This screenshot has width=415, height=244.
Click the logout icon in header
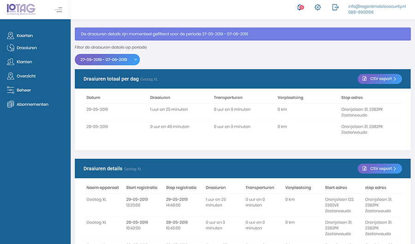(335, 7)
